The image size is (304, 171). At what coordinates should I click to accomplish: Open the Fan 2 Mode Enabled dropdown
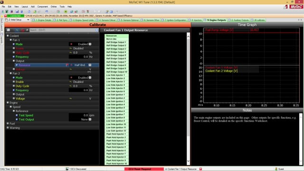pyautogui.click(x=90, y=77)
